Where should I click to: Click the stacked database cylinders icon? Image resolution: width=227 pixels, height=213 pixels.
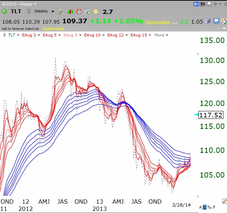click(208, 21)
